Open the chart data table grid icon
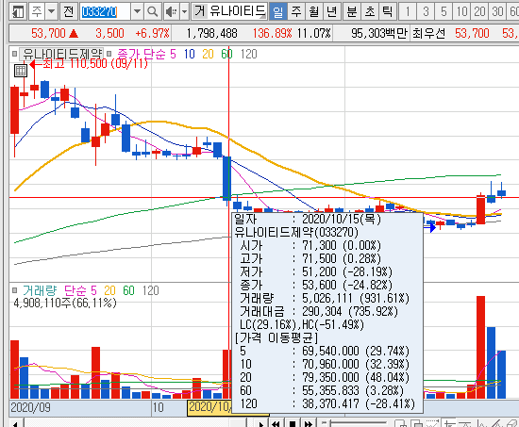Screen dimensions: 519x427 click(x=21, y=71)
